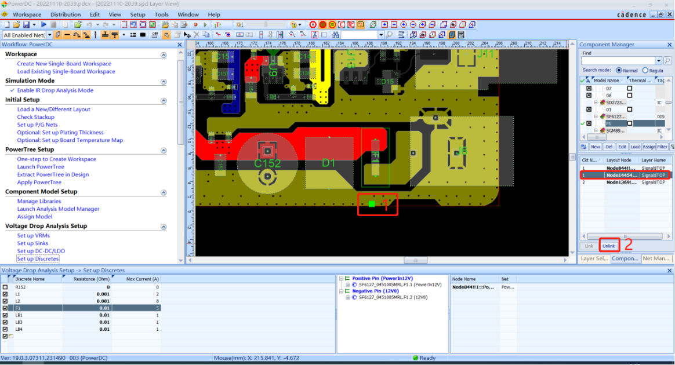
Task: Open the Set up Sinks link
Action: pos(32,243)
